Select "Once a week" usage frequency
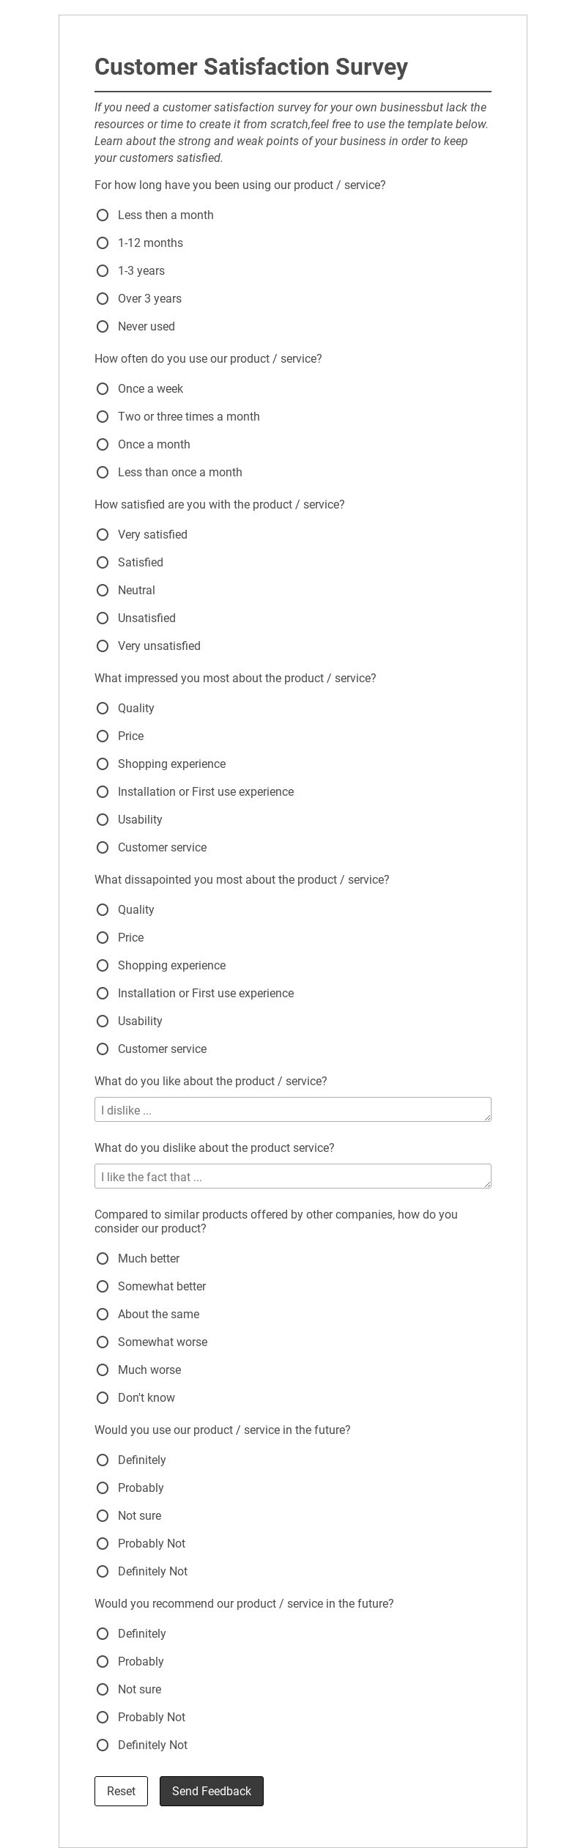 [x=103, y=389]
